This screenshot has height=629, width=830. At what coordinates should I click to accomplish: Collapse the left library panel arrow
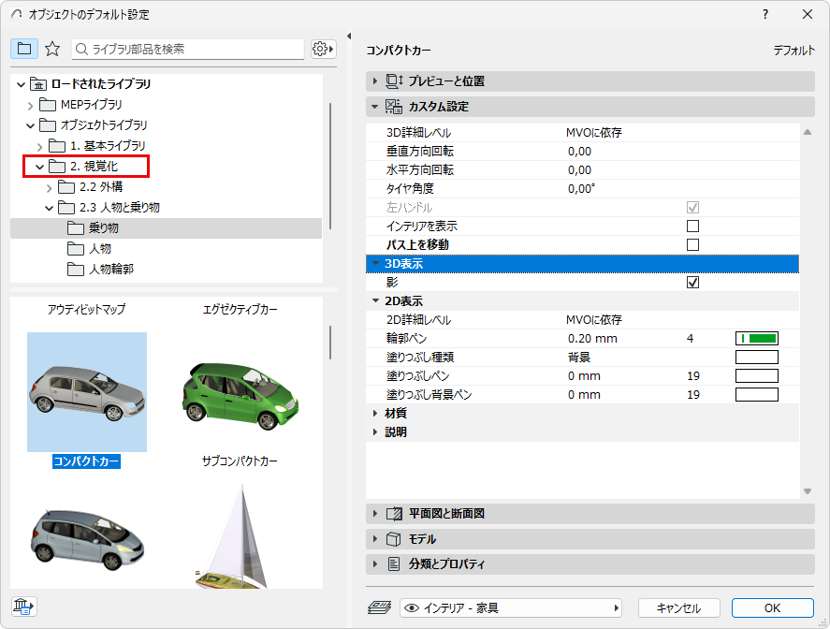click(349, 36)
